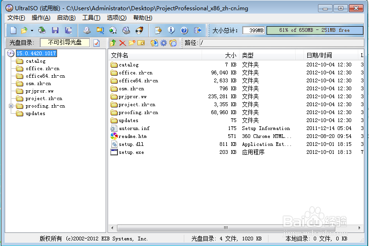Select prjpror.ww folder in file list

(132, 96)
